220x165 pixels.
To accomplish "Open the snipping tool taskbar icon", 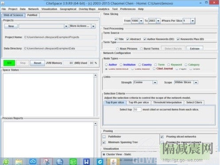I will [x=46, y=161].
